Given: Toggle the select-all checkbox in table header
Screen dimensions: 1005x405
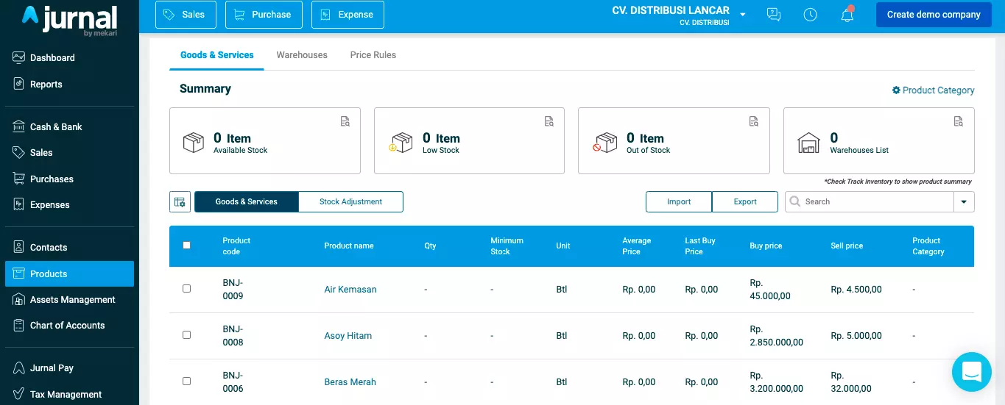Looking at the screenshot, I should tap(186, 245).
